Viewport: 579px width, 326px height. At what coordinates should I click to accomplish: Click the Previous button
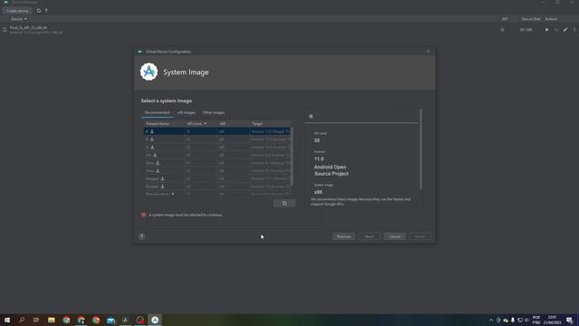tap(344, 236)
